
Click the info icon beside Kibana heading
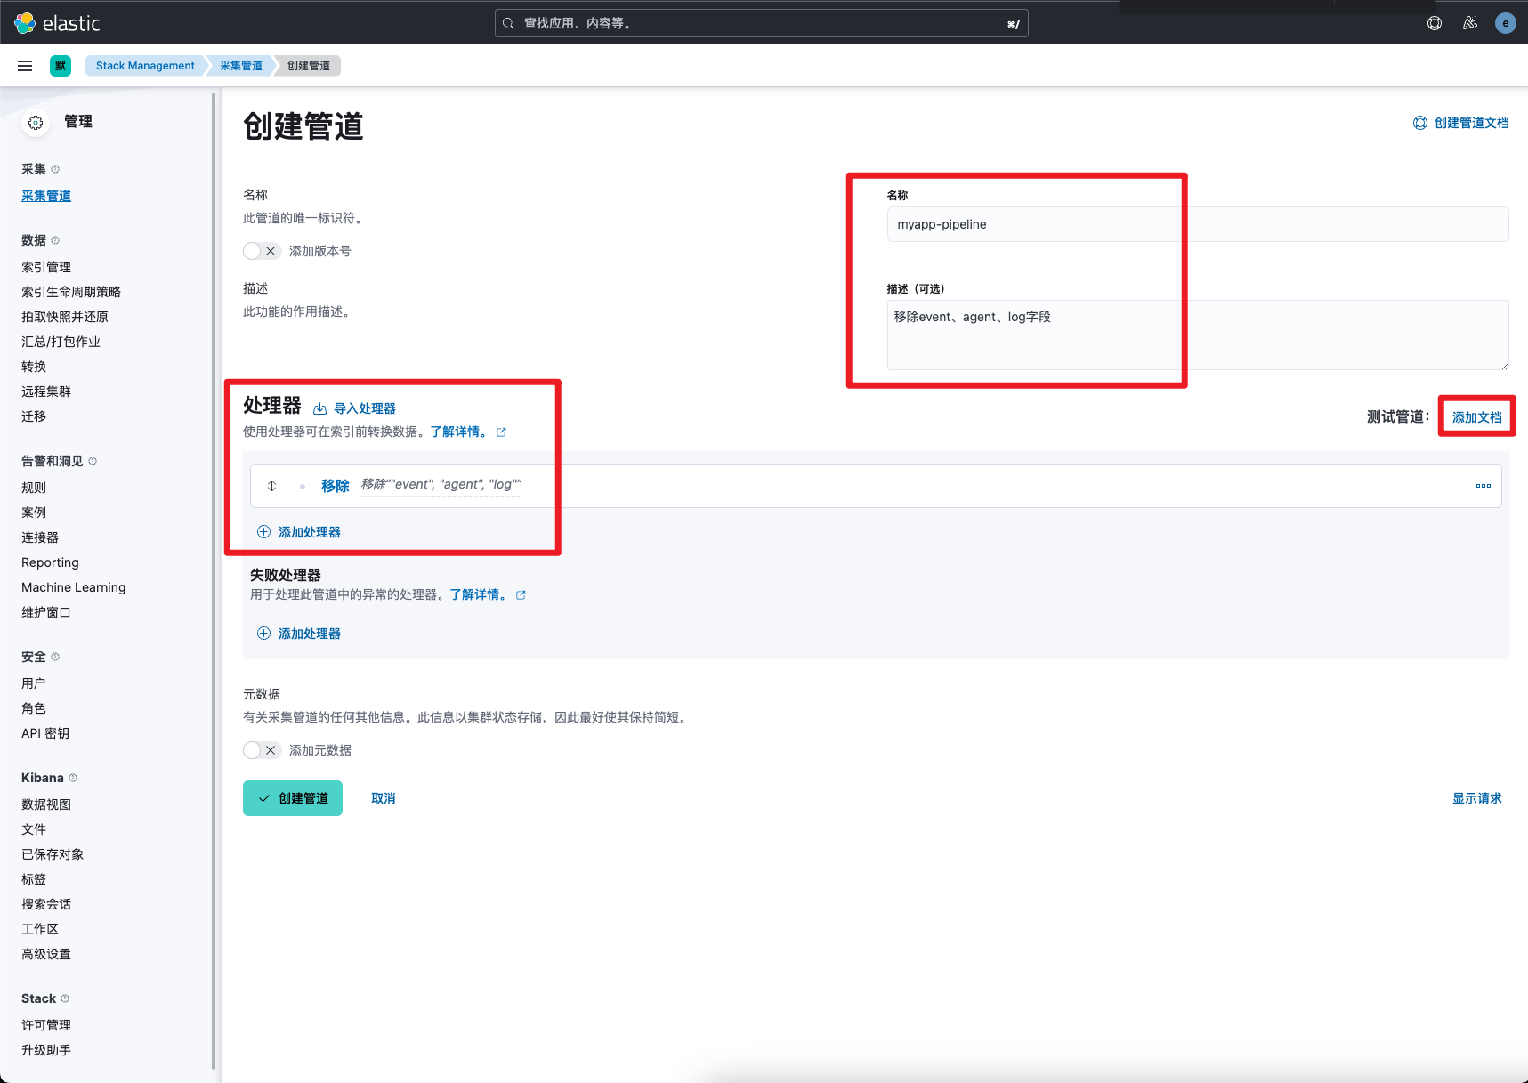click(73, 778)
